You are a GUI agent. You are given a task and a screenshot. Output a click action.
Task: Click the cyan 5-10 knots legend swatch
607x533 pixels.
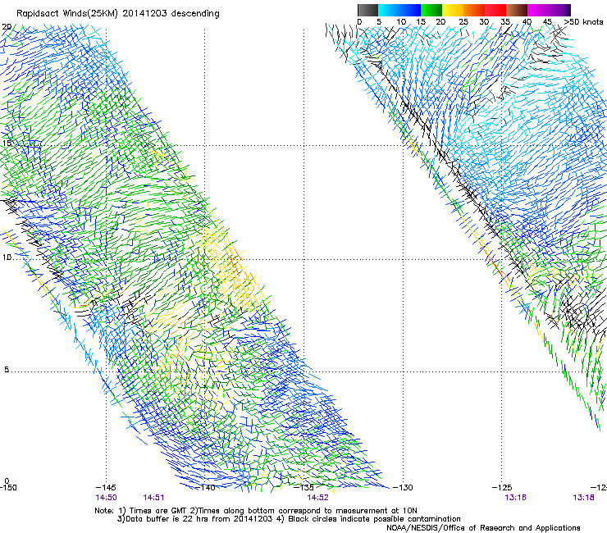[389, 10]
